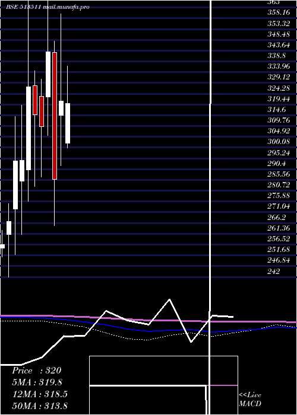Click the BSE 513511 mail.munafa.pro header text
This screenshot has height=415, width=297.
(48, 7)
